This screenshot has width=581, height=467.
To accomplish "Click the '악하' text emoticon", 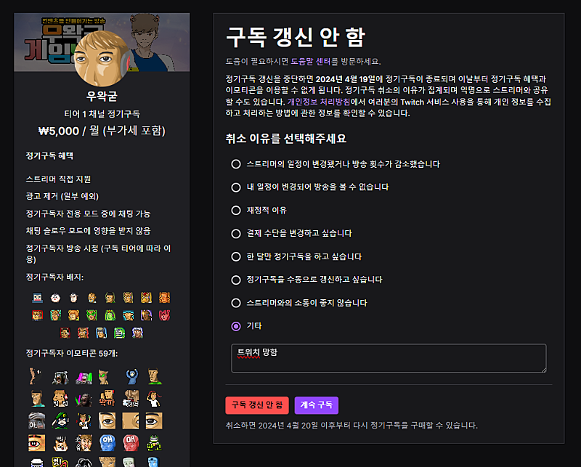I will (107, 399).
